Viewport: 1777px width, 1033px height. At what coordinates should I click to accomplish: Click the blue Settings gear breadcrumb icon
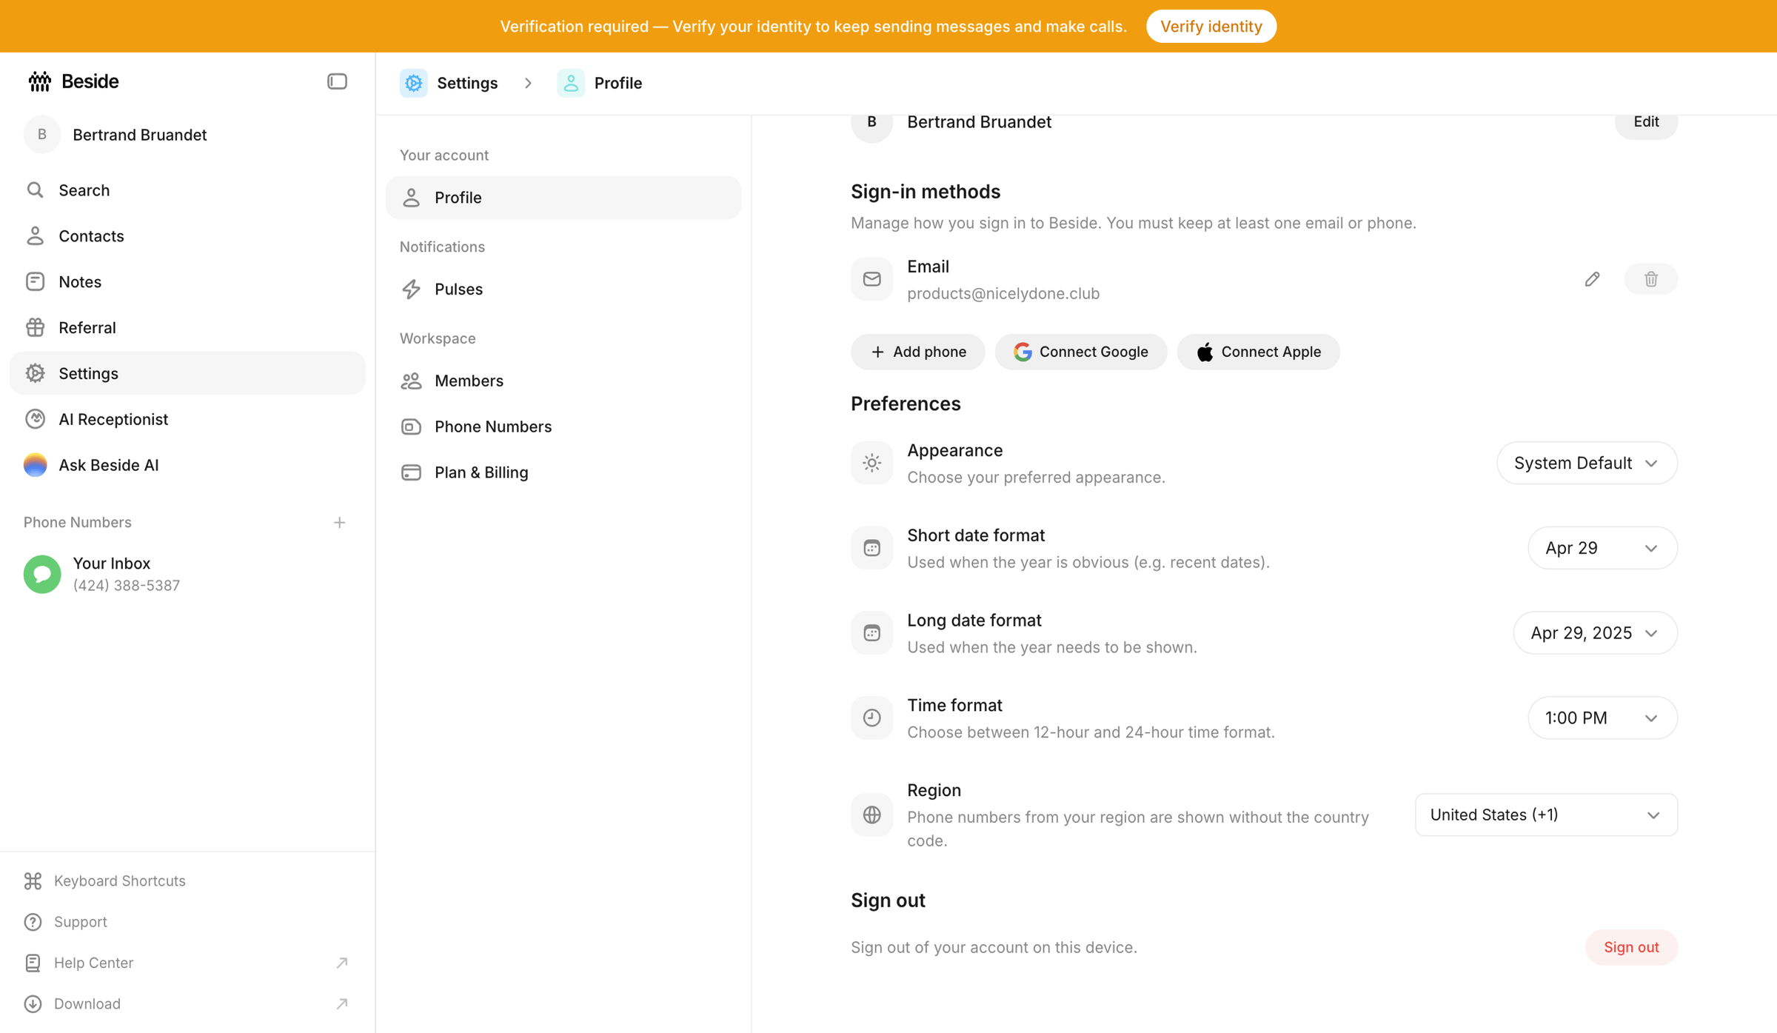pyautogui.click(x=414, y=83)
